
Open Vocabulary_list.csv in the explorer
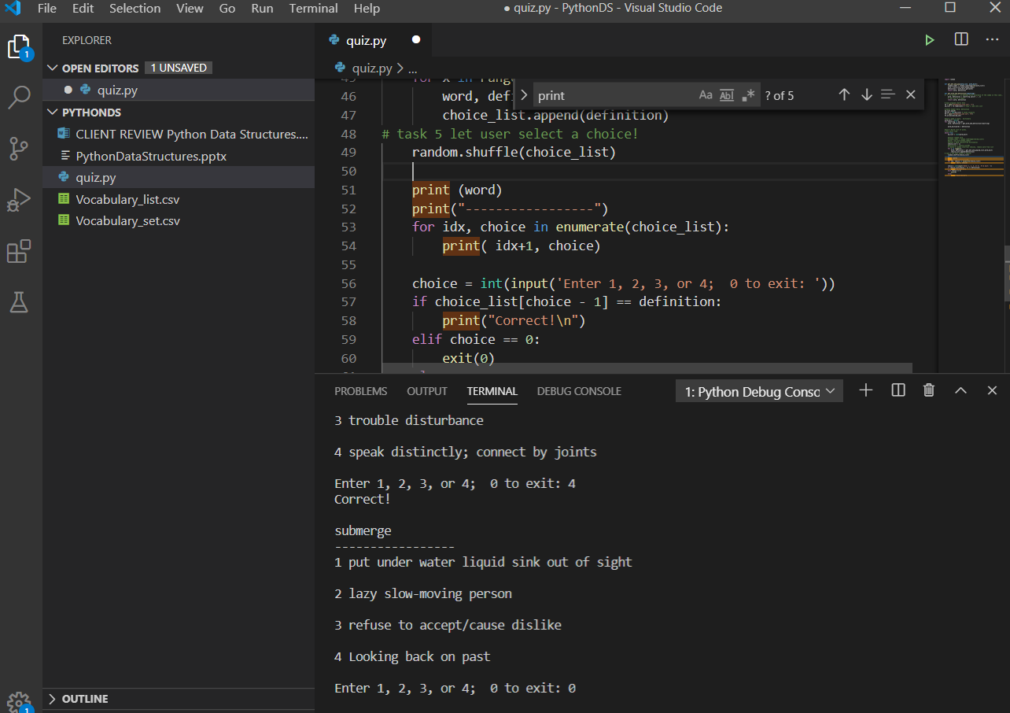click(127, 199)
